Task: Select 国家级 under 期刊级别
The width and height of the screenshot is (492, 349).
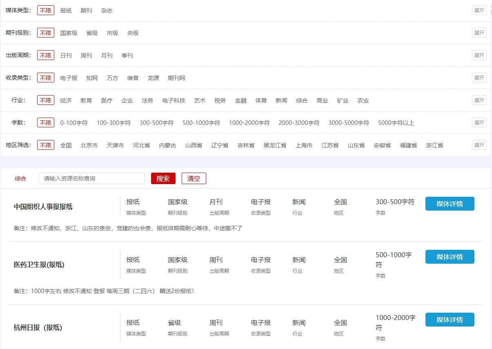Action: tap(69, 33)
